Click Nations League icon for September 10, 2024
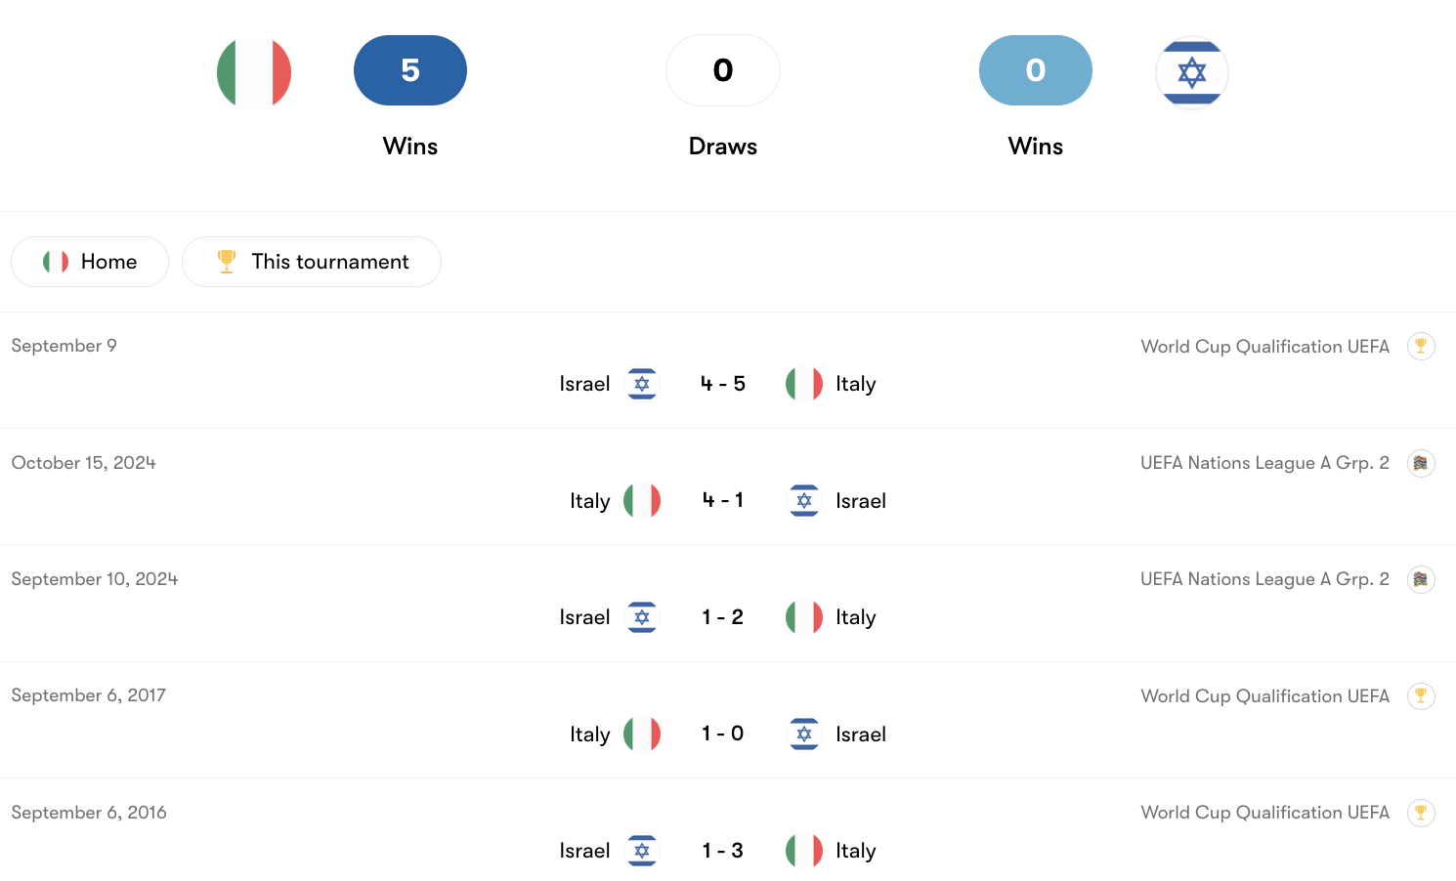 tap(1421, 579)
